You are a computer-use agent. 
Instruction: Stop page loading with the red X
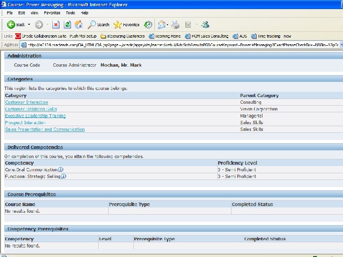click(56, 25)
